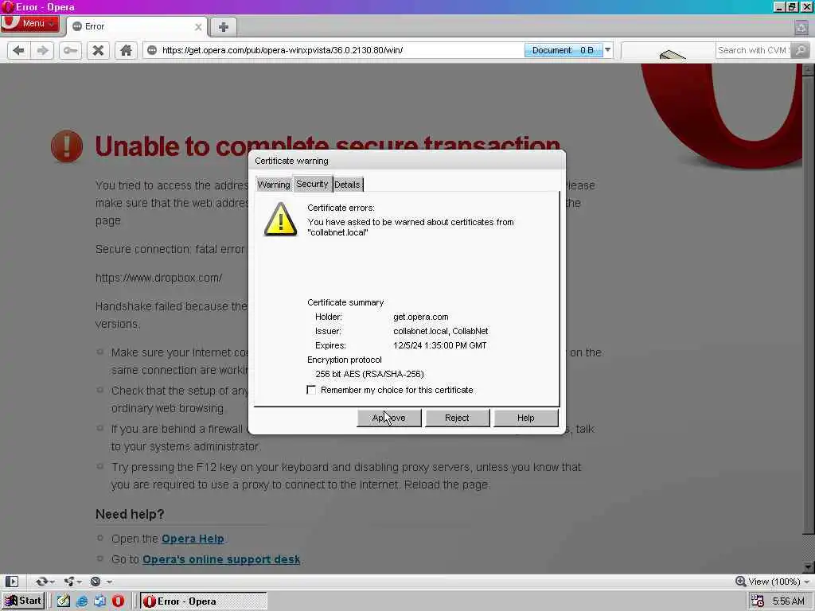Image resolution: width=815 pixels, height=611 pixels.
Task: Open a new tab with plus button
Action: 224,27
